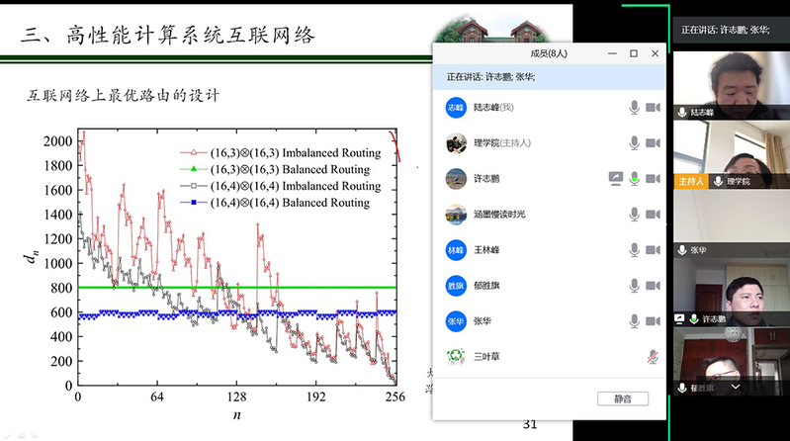This screenshot has height=441, width=790.
Task: Click the microphone icon for 王林峰
Action: (634, 250)
